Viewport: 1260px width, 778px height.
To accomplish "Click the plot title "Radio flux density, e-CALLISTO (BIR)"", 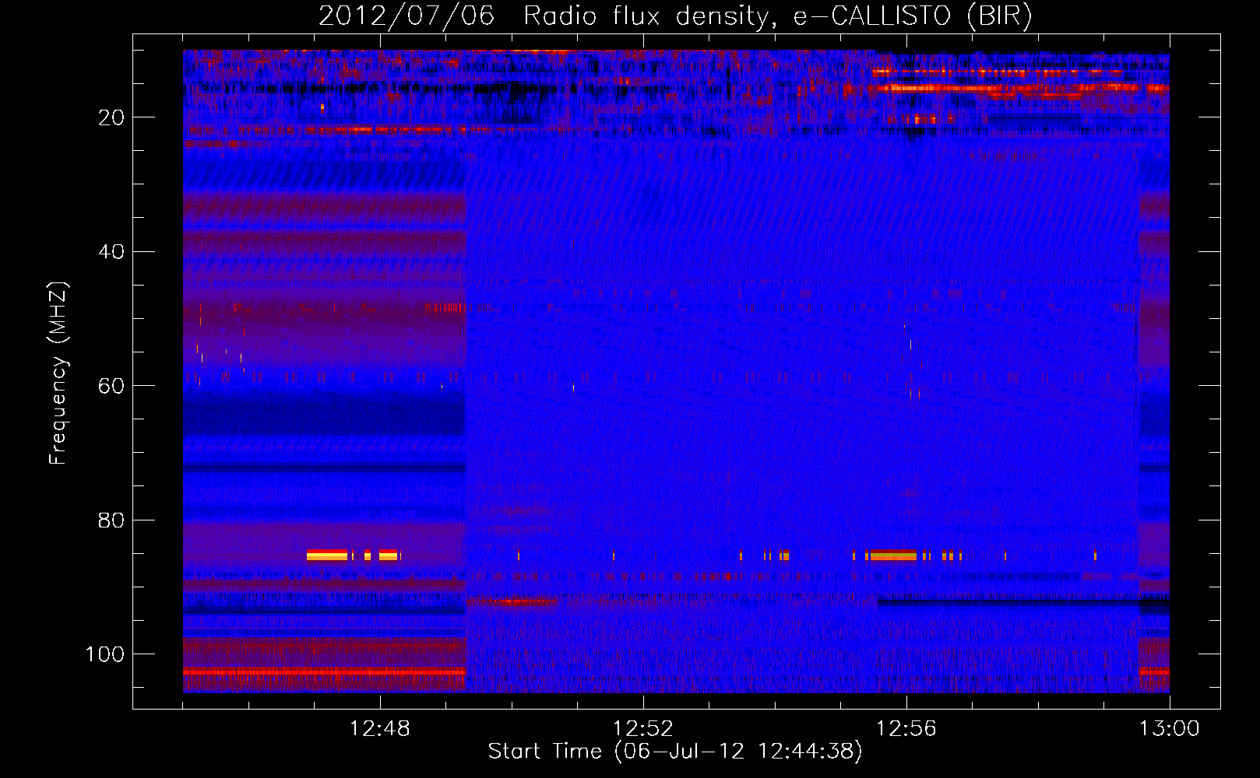I will pos(778,16).
